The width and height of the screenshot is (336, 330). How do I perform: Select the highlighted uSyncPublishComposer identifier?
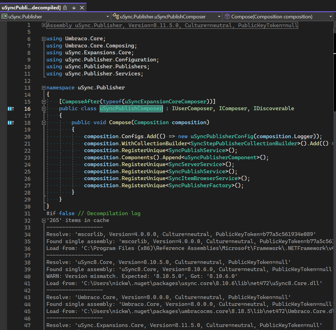point(131,109)
